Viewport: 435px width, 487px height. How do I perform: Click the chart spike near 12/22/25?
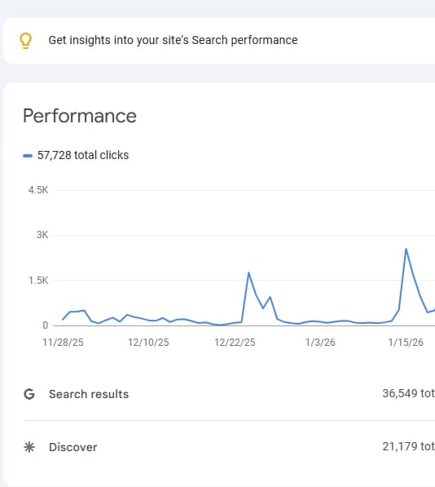tap(248, 272)
